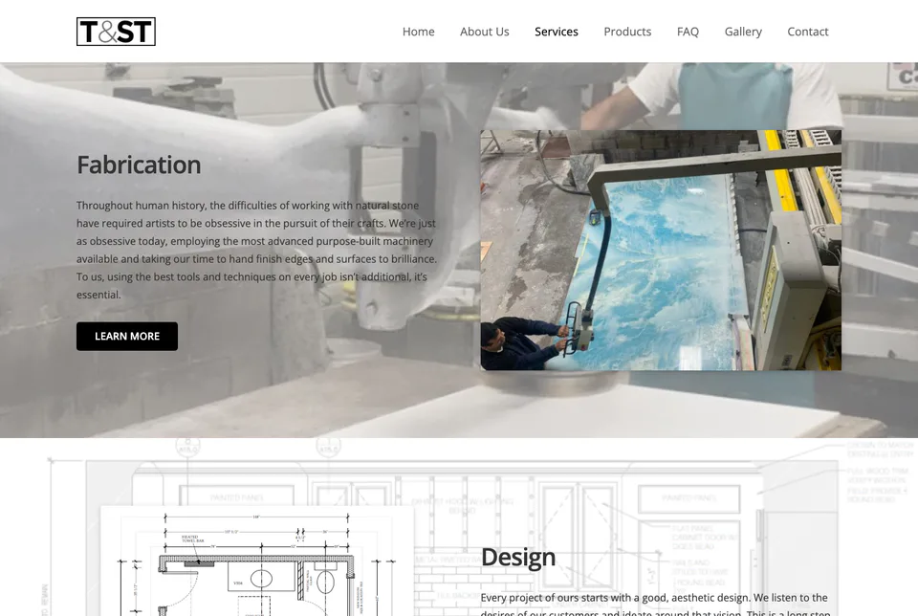Screen dimensions: 918x616
Task: Open the About Us page
Action: (x=484, y=32)
